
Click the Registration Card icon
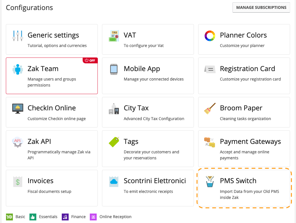point(210,69)
